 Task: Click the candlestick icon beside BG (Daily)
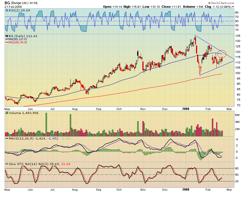click(7, 36)
